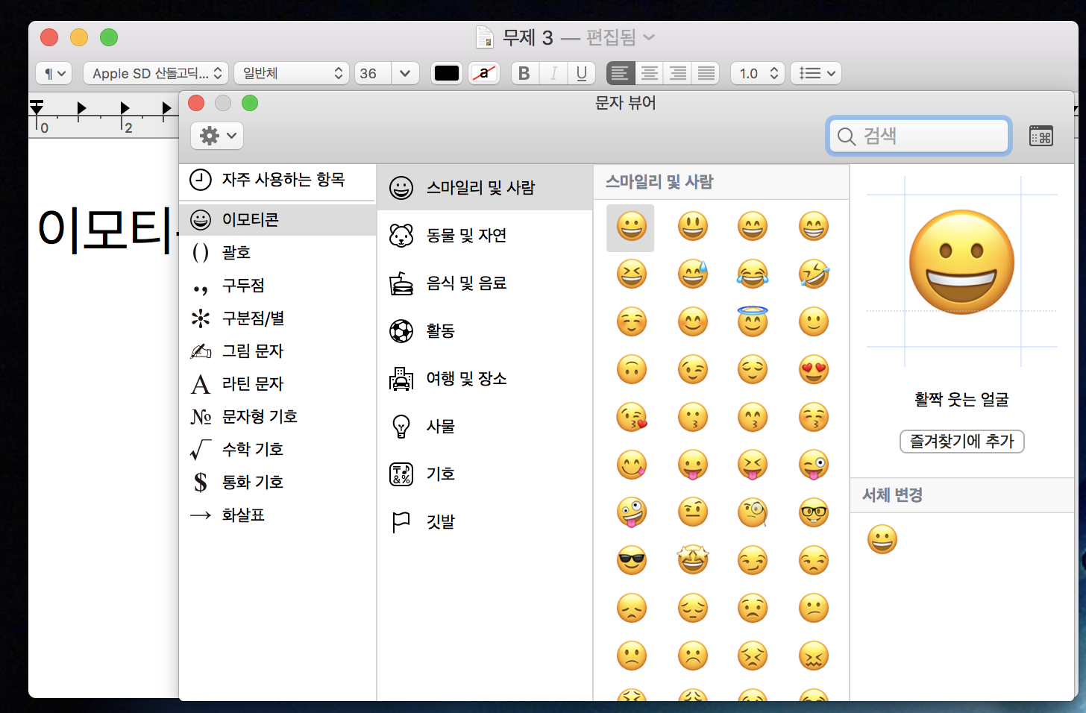Open the list bullets dropdown

click(x=817, y=73)
